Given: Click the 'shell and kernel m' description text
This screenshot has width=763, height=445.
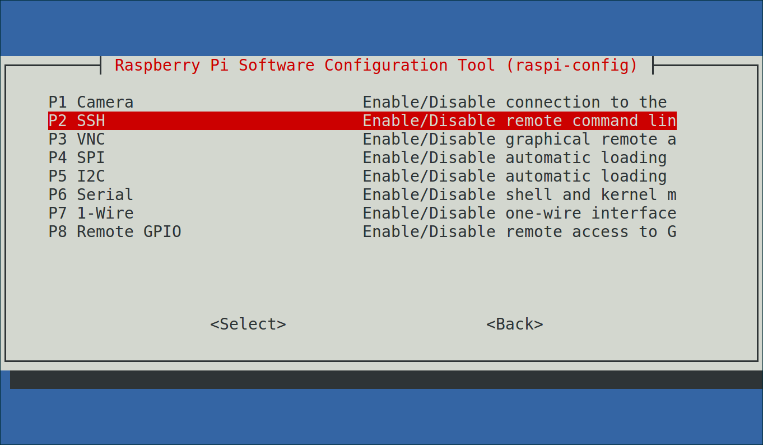Looking at the screenshot, I should click(591, 194).
